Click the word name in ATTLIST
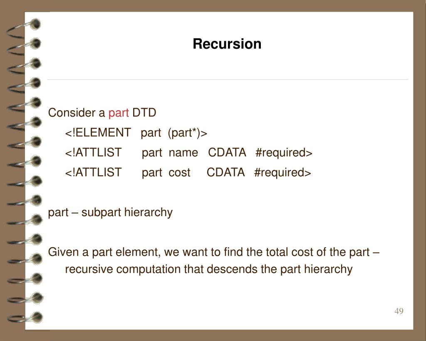Viewport: 426px width, 341px height. click(183, 153)
